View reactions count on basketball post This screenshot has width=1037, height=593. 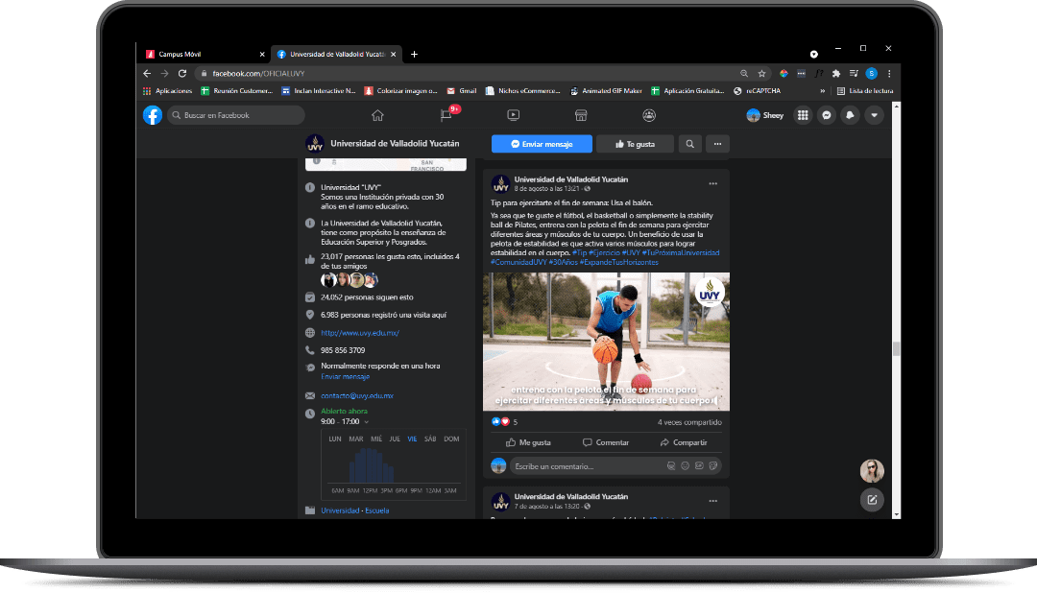pyautogui.click(x=505, y=422)
